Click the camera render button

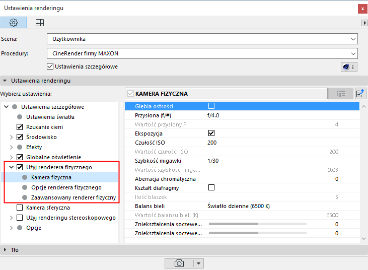pyautogui.click(x=179, y=263)
